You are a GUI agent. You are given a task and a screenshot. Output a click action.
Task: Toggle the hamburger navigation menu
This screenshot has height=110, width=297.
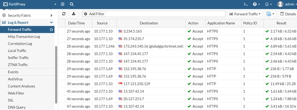click(63, 4)
